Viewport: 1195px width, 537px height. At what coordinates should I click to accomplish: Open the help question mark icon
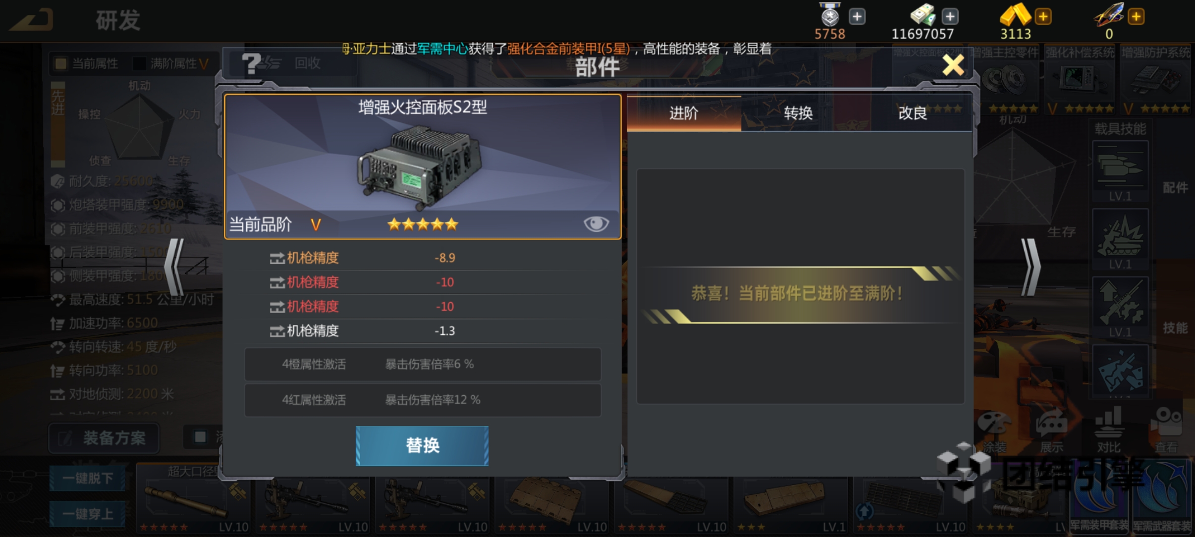pyautogui.click(x=251, y=64)
